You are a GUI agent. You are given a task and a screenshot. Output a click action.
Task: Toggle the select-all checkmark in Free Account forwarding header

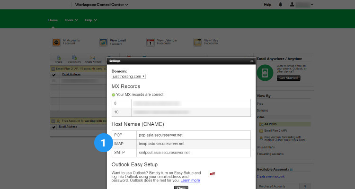coord(54,127)
